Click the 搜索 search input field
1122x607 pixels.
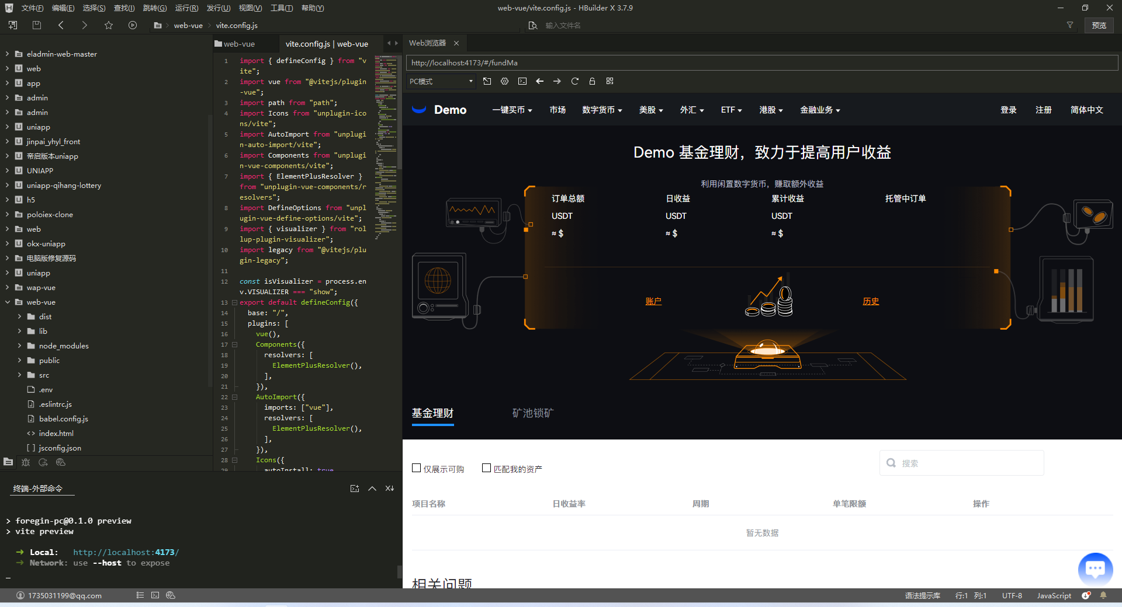(961, 463)
